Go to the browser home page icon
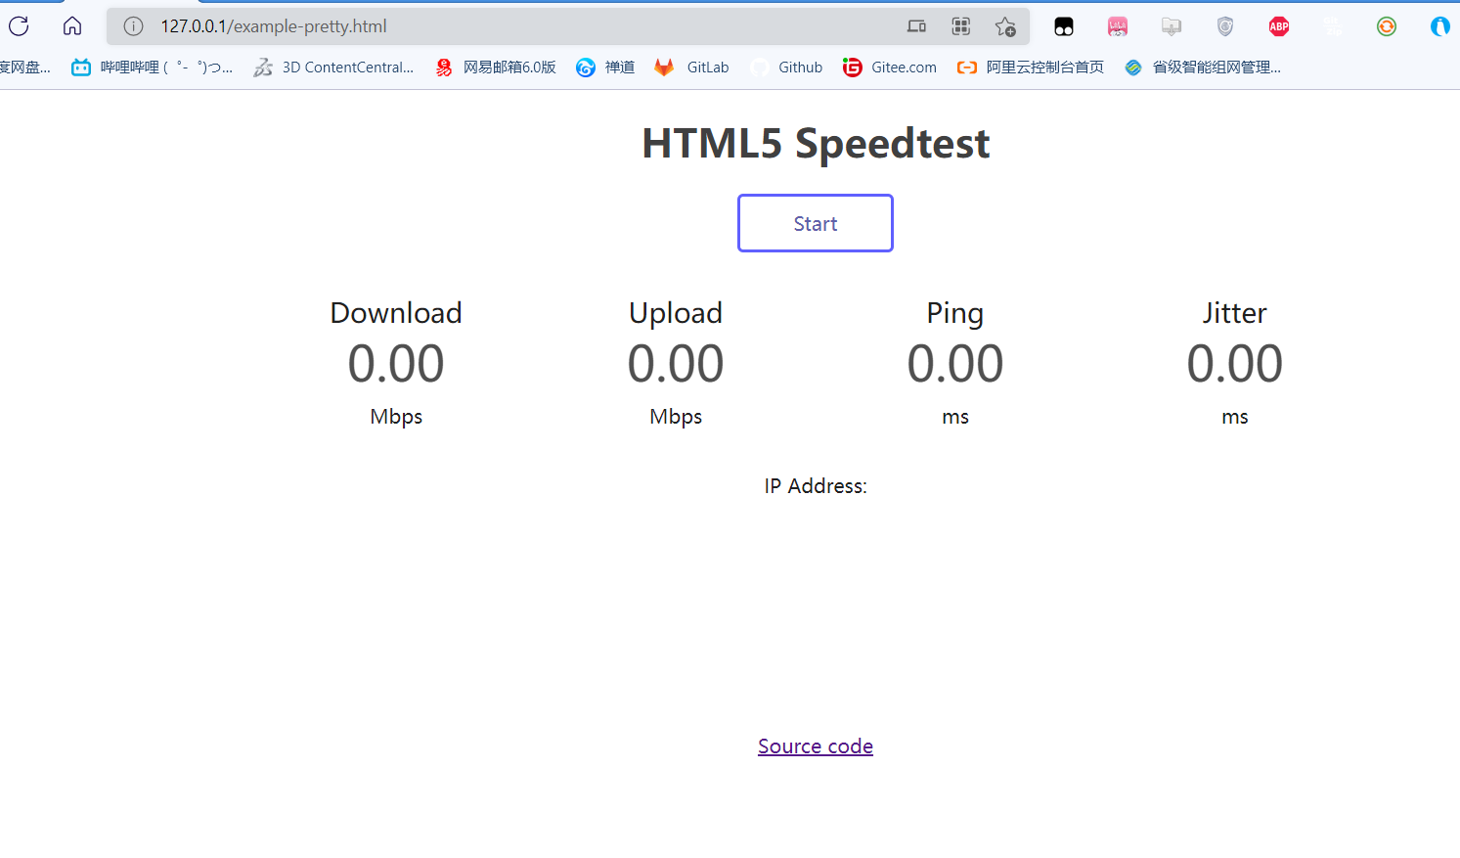This screenshot has height=858, width=1460. pyautogui.click(x=72, y=26)
